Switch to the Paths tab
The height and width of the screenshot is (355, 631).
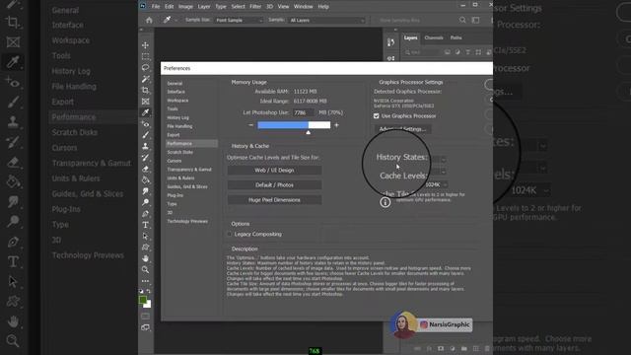pyautogui.click(x=456, y=37)
